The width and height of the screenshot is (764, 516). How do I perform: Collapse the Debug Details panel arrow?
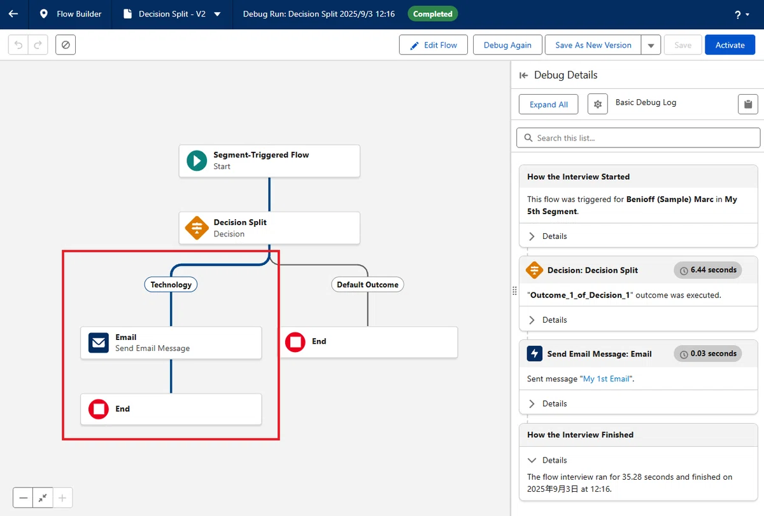524,75
